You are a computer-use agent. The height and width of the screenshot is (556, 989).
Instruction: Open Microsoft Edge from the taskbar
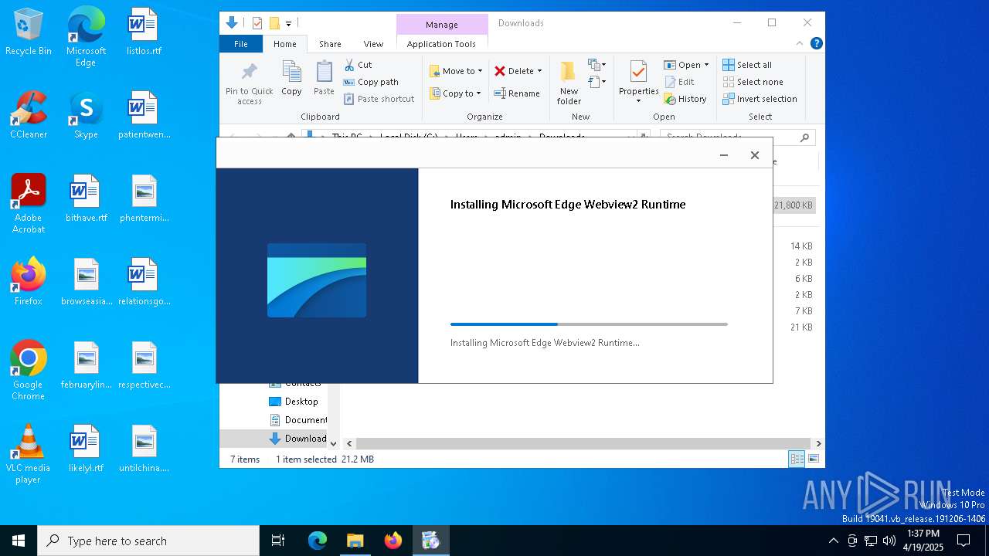coord(318,541)
